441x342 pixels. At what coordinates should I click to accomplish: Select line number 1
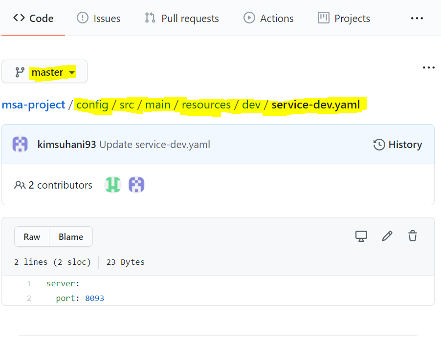point(29,283)
